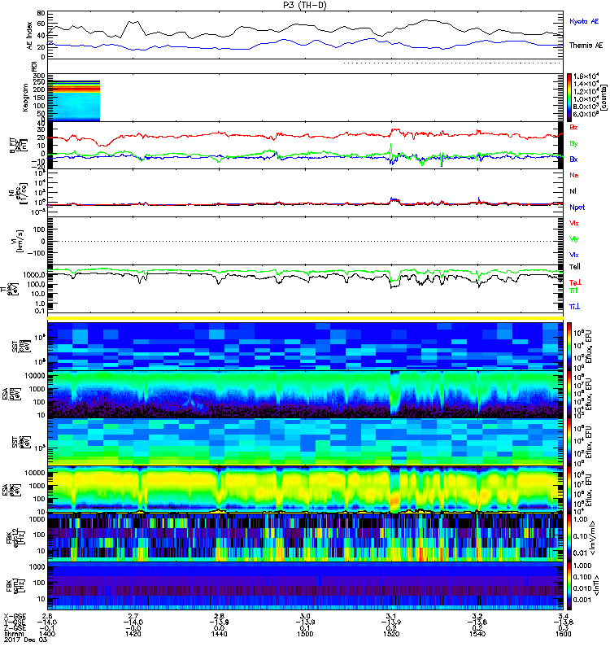Select the X-GSE row label
This screenshot has width=610, height=651.
tap(15, 616)
